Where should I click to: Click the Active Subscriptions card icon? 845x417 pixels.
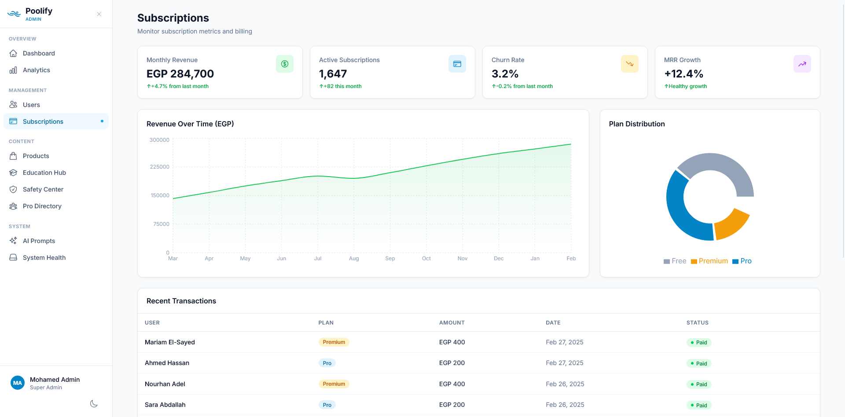(x=457, y=64)
